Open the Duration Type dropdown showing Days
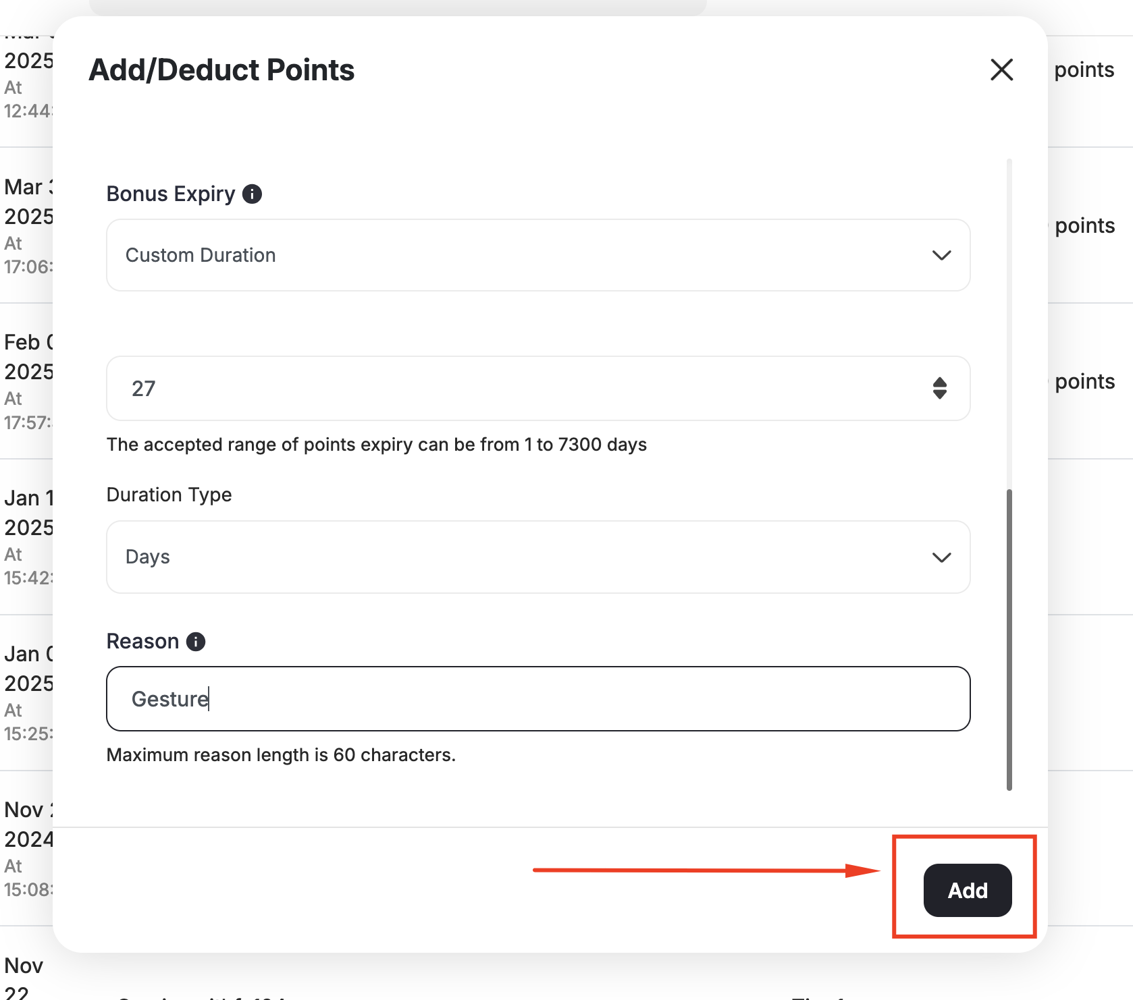Image resolution: width=1133 pixels, height=1000 pixels. [x=538, y=558]
